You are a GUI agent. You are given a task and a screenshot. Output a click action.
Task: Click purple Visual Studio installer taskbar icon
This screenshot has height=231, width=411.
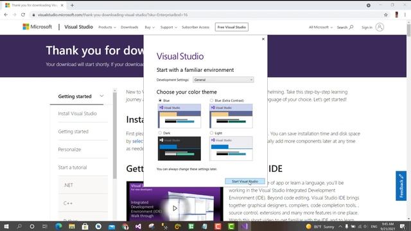pyautogui.click(x=245, y=227)
